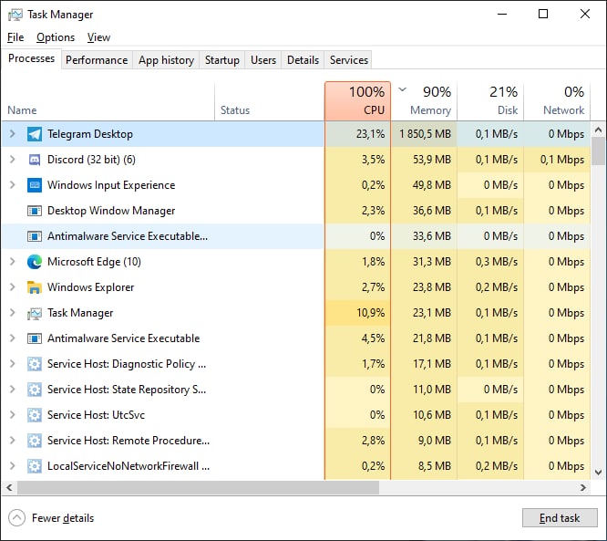Click the Task Manager title bar icon
607x541 pixels.
[x=15, y=15]
